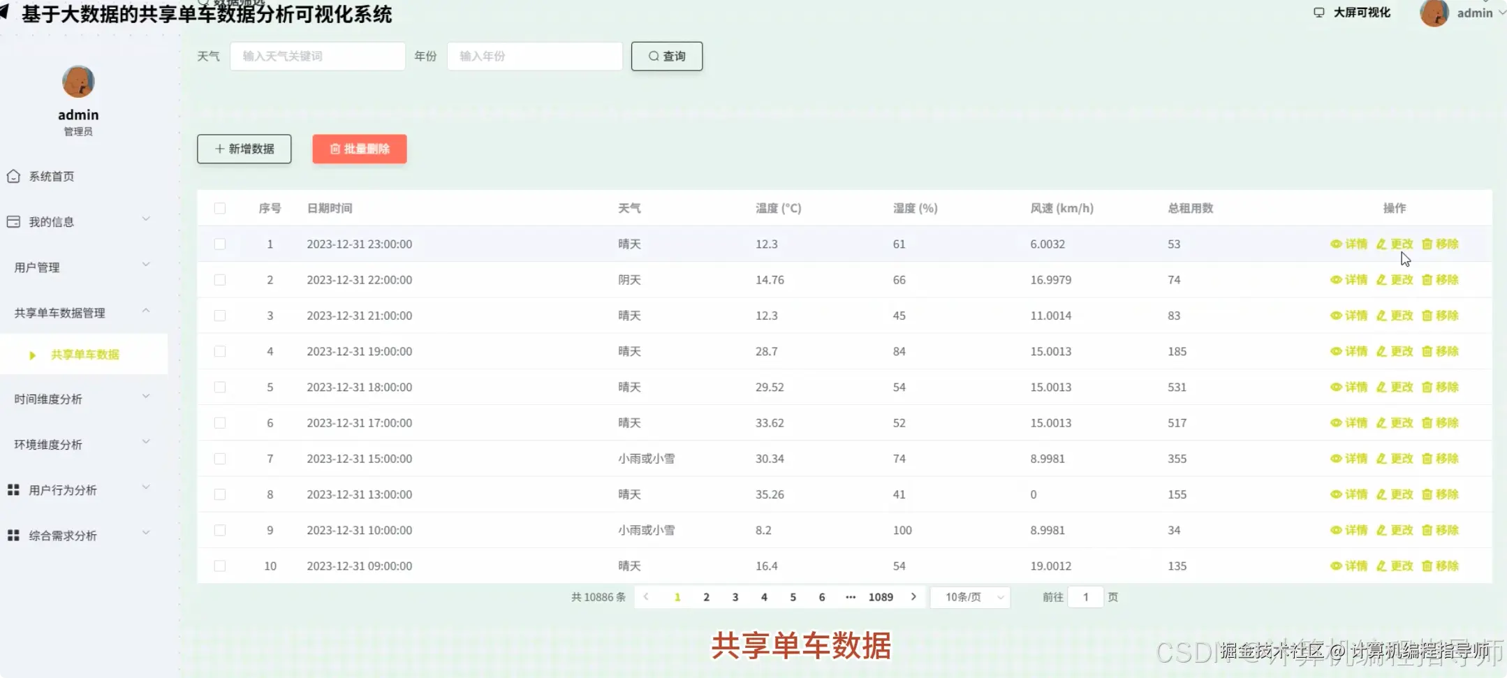Click 移除 for row 6 at 17:00:00
This screenshot has height=678, width=1507.
[1440, 422]
